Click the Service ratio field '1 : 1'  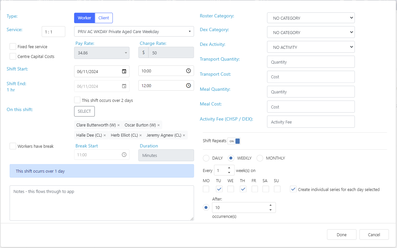pyautogui.click(x=53, y=32)
